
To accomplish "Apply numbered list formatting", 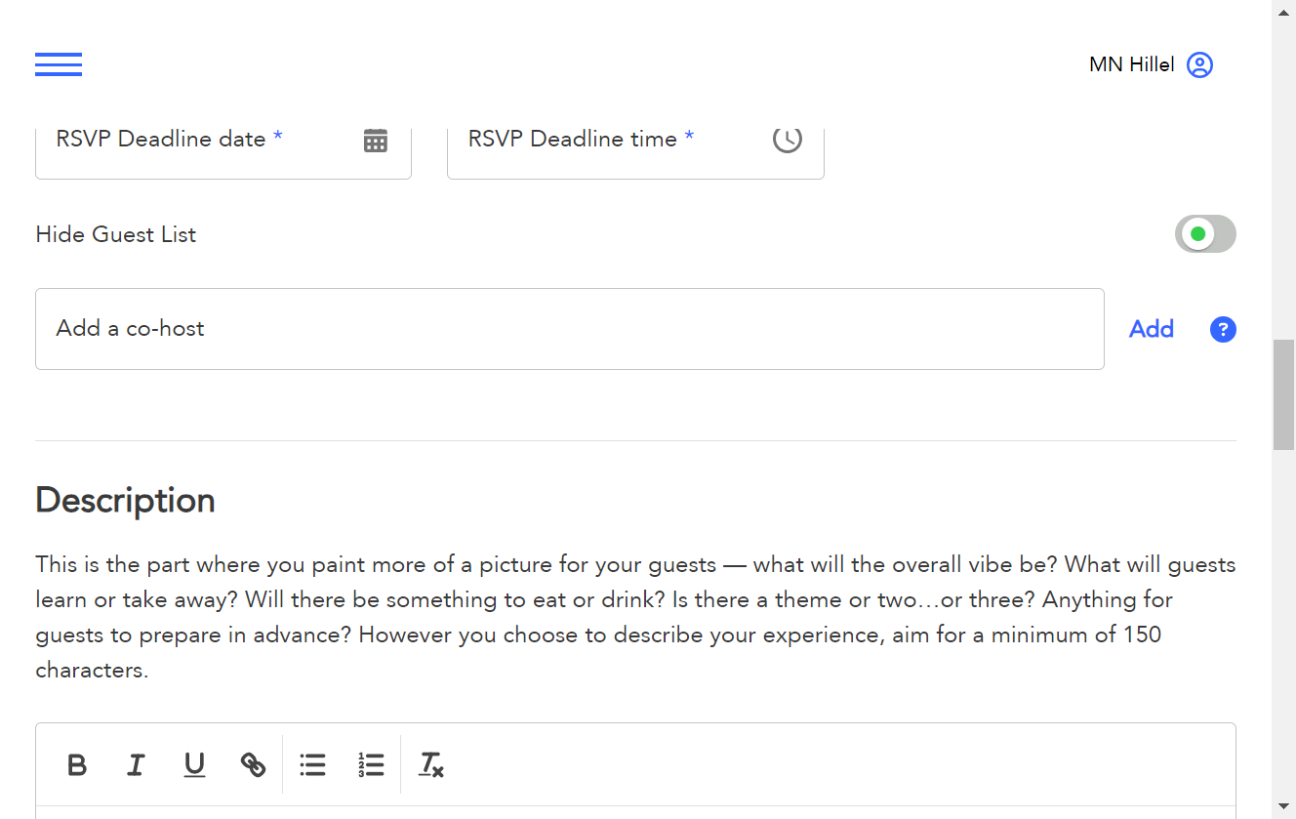I will [x=371, y=764].
